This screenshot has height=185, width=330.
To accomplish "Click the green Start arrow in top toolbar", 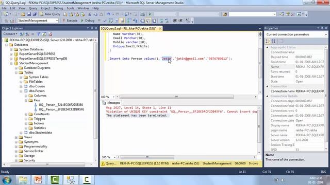I will tap(150, 14).
